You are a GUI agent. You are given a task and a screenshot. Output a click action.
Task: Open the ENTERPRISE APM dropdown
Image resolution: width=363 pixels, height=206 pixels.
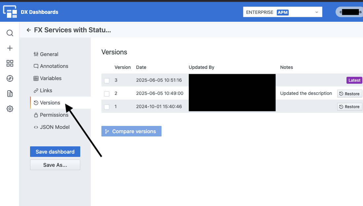click(x=282, y=12)
